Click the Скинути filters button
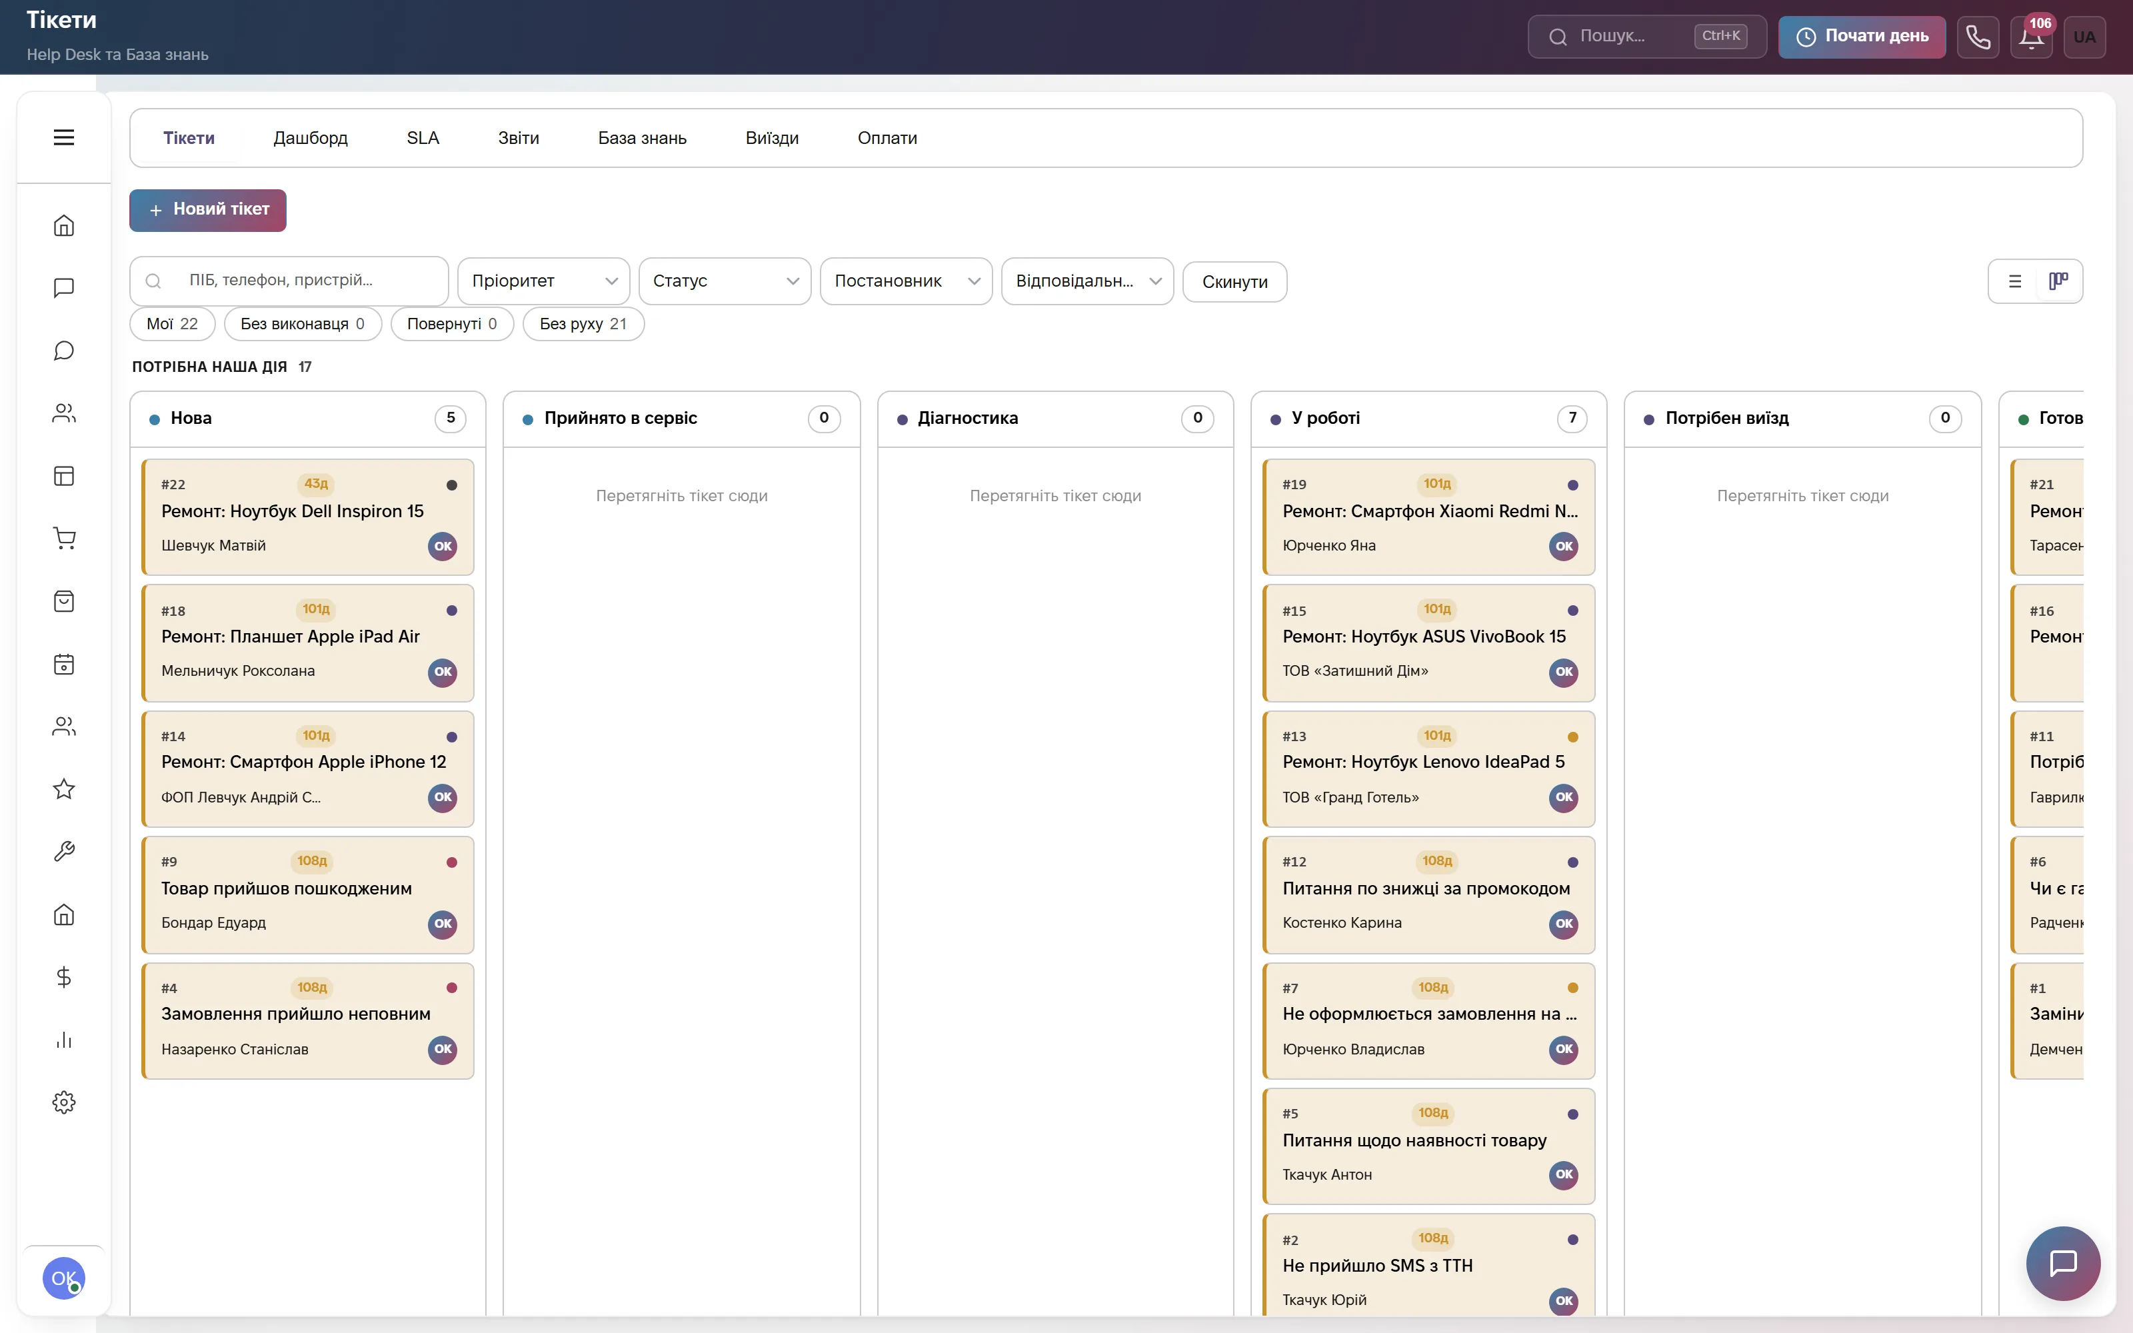Image resolution: width=2133 pixels, height=1333 pixels. 1235,282
